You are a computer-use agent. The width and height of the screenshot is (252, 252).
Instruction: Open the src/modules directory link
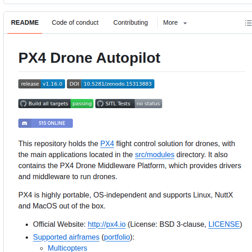(154, 155)
